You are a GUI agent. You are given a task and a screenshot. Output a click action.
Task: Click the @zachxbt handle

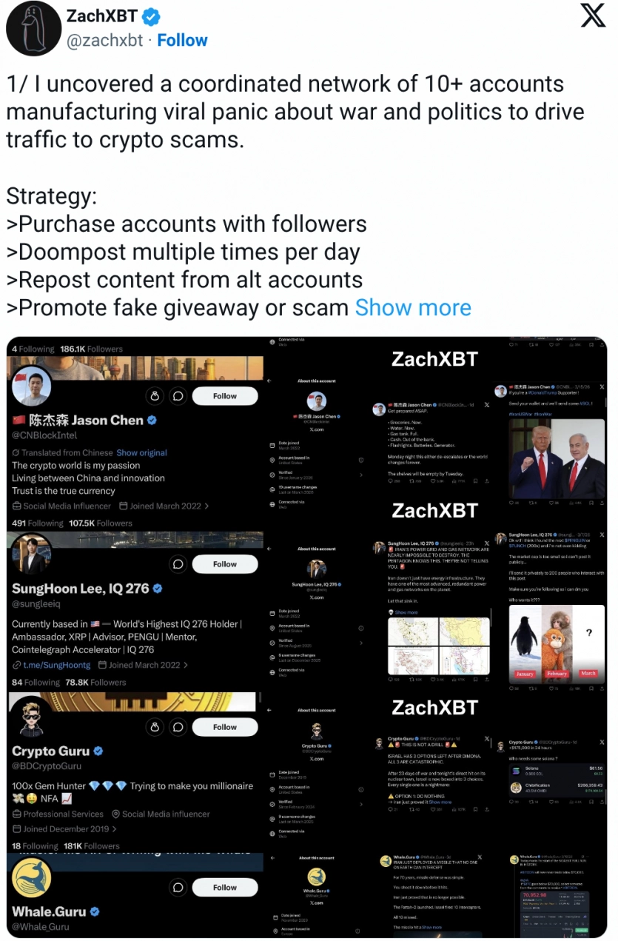pos(104,40)
